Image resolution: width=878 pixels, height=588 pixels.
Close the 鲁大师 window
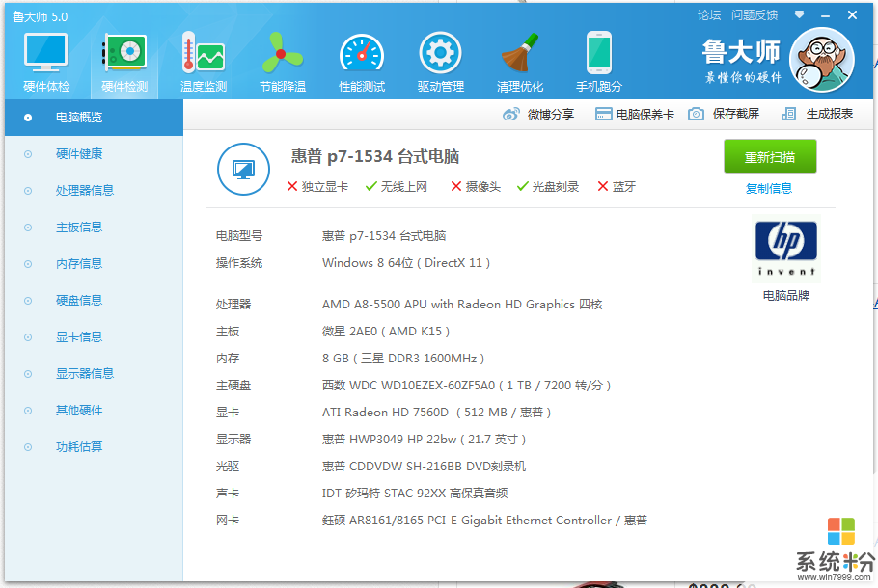point(852,15)
